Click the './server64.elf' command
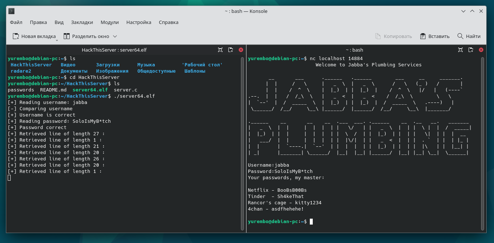Image resolution: width=494 pixels, height=243 pixels. (x=134, y=96)
